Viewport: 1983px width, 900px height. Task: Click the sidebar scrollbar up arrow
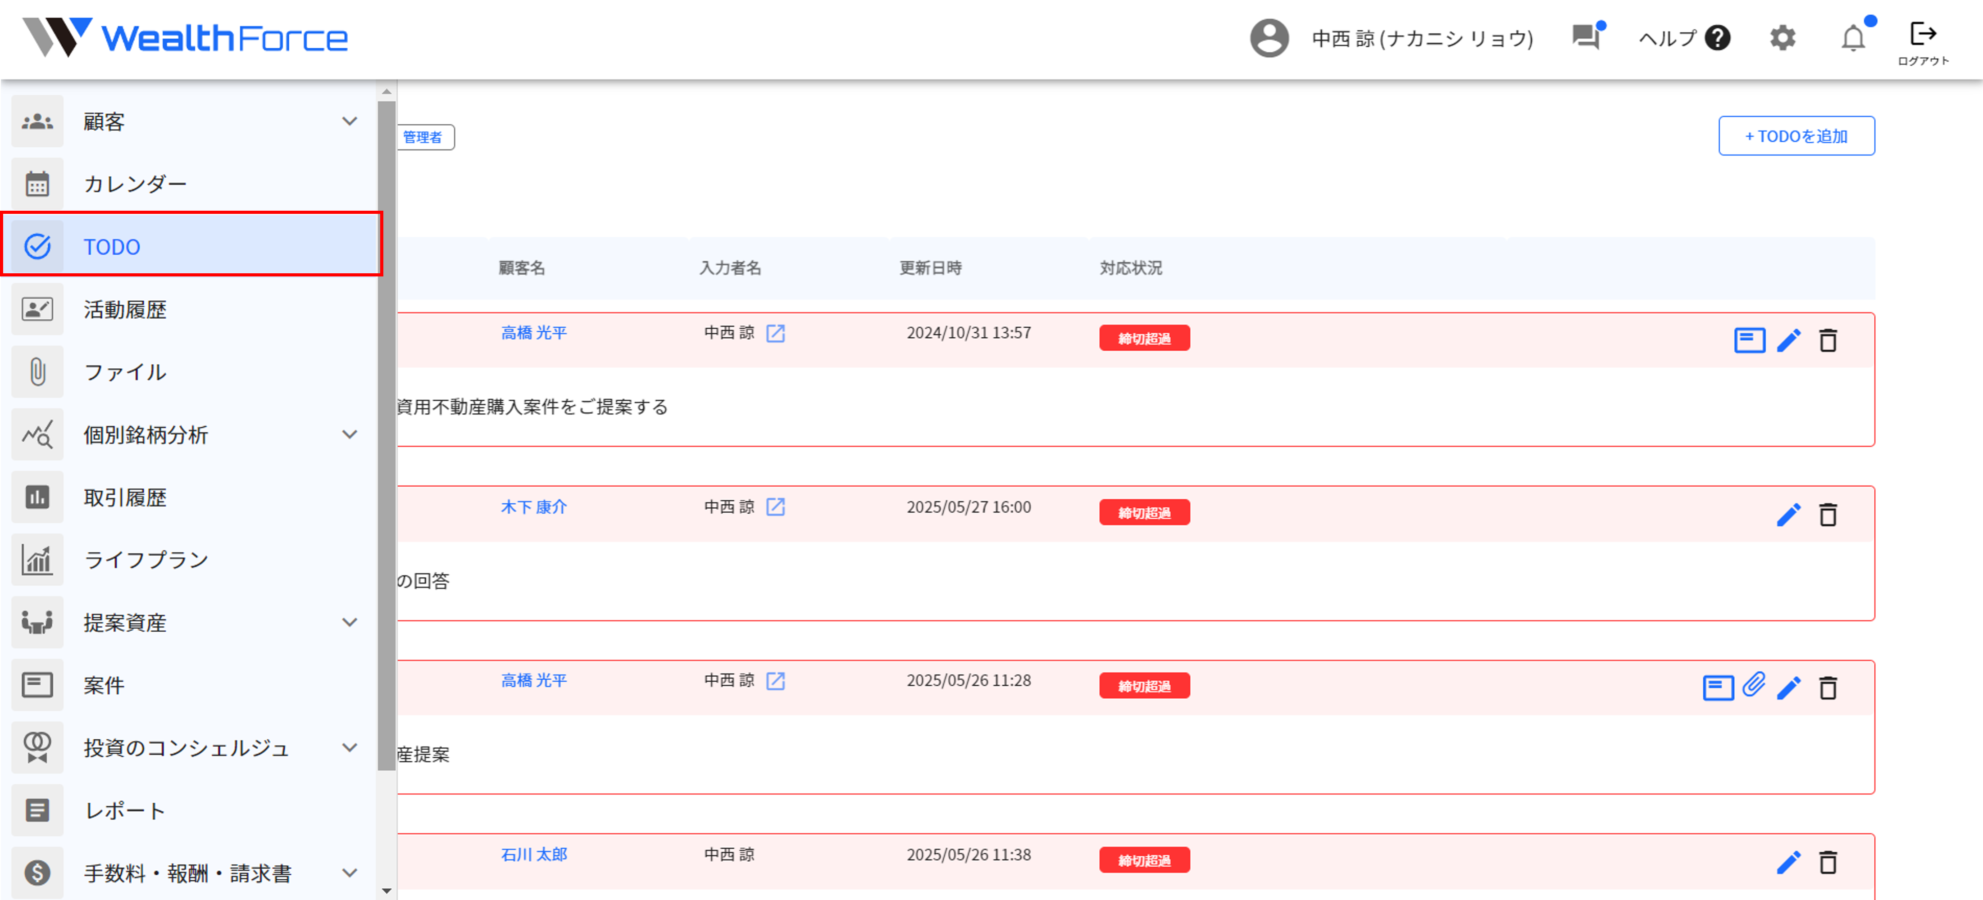click(387, 91)
